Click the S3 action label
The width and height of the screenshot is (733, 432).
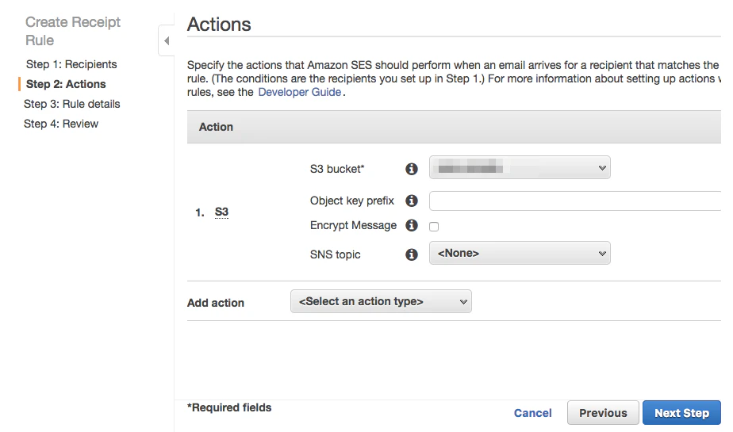(221, 212)
